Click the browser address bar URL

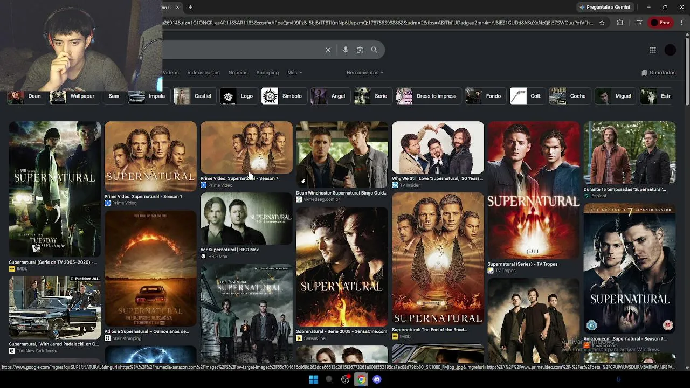click(377, 23)
